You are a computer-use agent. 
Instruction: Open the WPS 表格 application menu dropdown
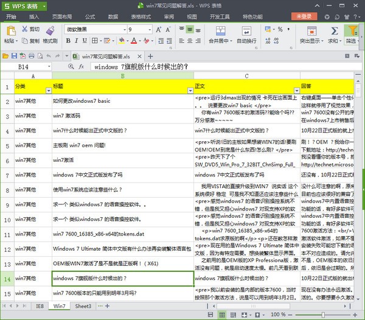[x=44, y=6]
